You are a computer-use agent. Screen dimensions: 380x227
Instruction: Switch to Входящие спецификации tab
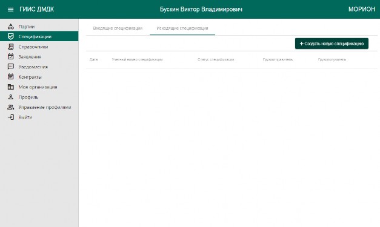click(118, 28)
